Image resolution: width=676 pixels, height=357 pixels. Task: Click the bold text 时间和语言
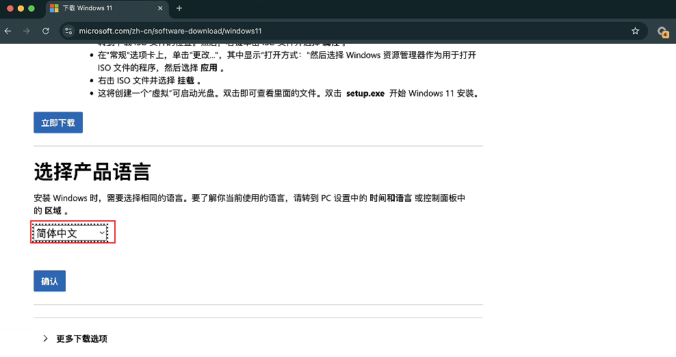coord(391,198)
